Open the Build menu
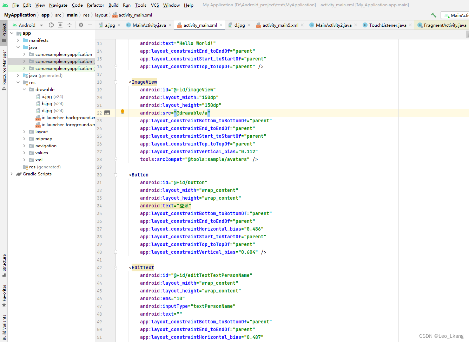 113,5
